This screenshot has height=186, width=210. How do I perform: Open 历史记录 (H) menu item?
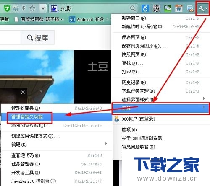[161, 83]
